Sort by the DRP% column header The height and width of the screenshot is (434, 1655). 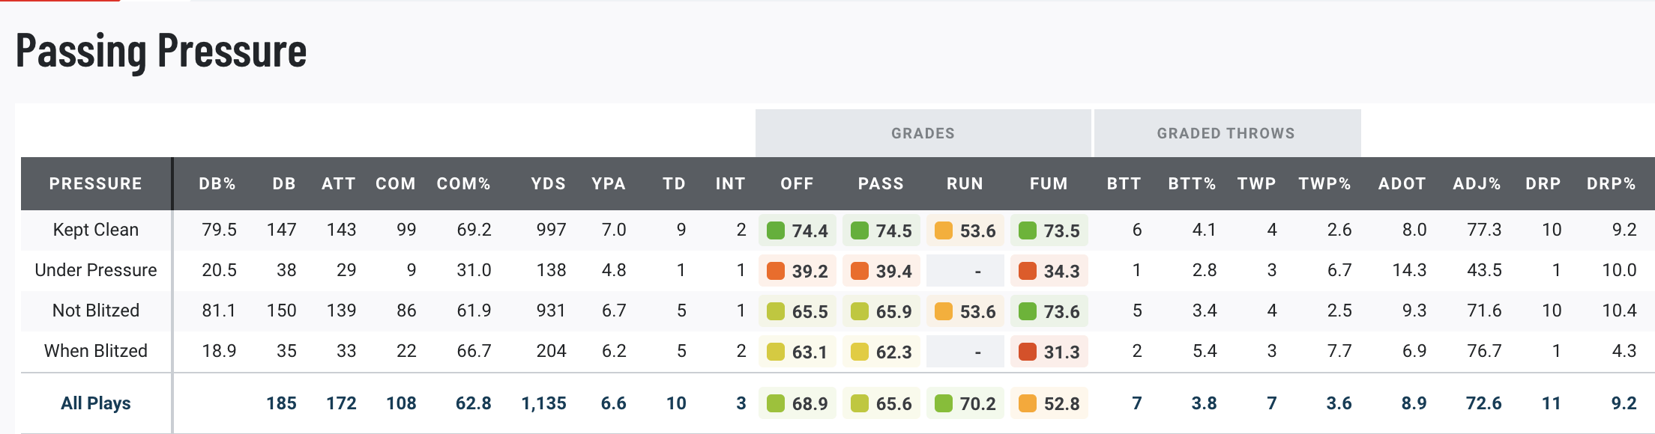point(1611,184)
